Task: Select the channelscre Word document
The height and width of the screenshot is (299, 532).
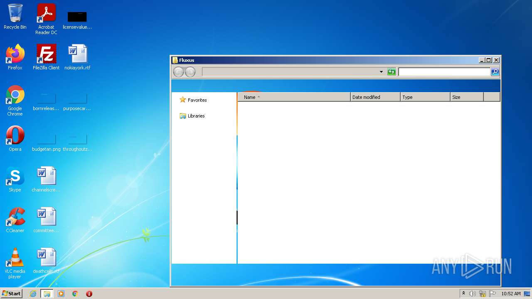Action: [46, 179]
